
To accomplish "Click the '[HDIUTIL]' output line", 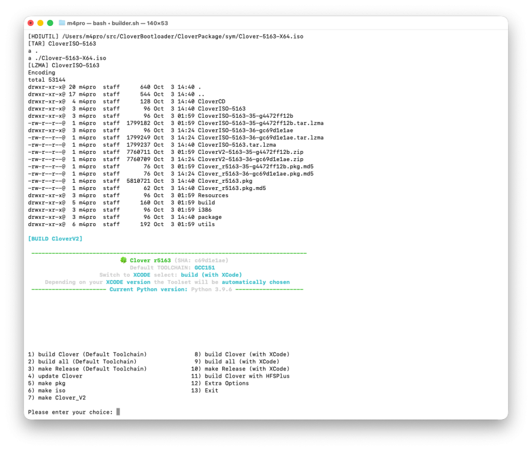I will tap(166, 36).
